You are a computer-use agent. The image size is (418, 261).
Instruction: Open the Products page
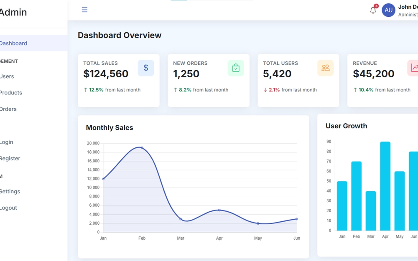[x=11, y=93]
